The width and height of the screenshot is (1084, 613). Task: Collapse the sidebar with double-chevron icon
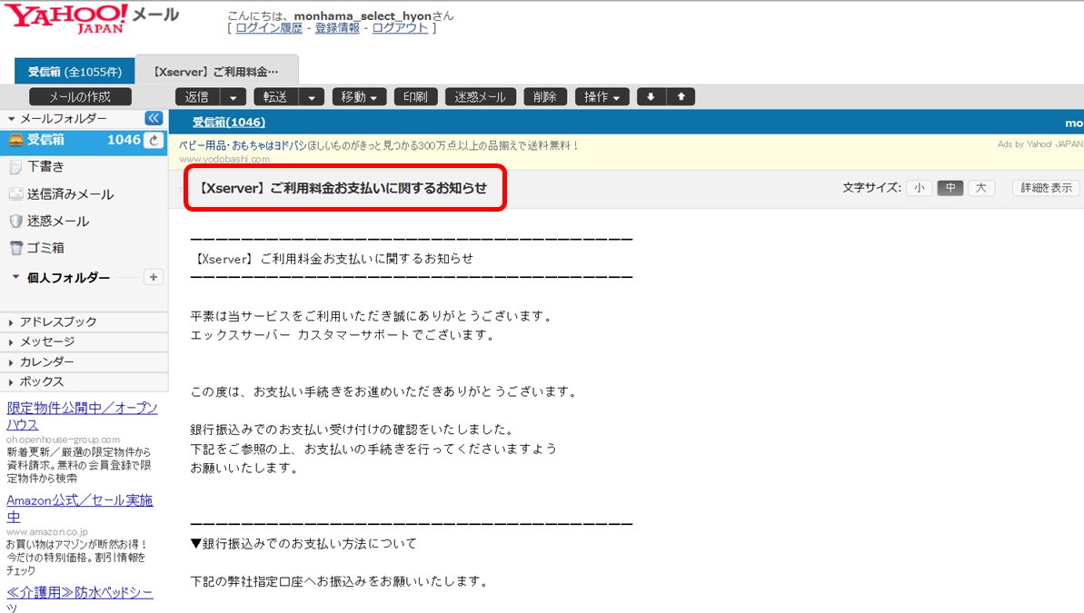tap(154, 119)
